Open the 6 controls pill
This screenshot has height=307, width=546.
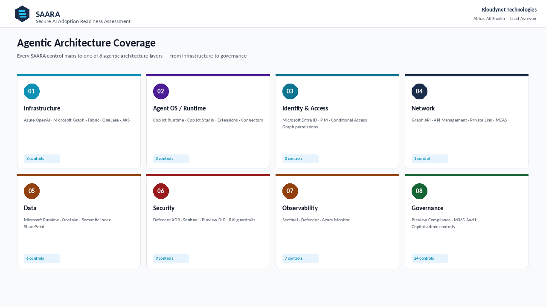(42, 258)
